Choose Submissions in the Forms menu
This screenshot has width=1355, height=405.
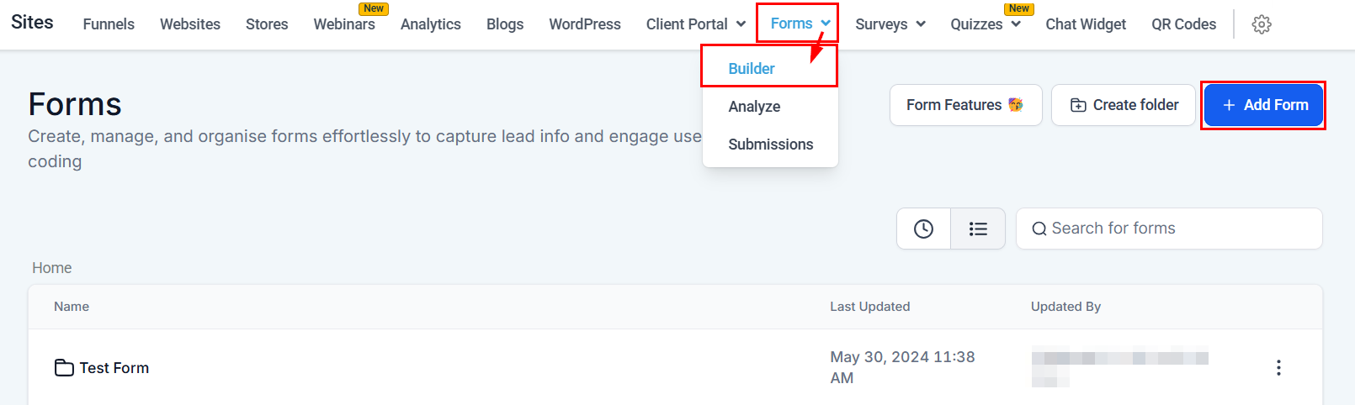coord(770,145)
